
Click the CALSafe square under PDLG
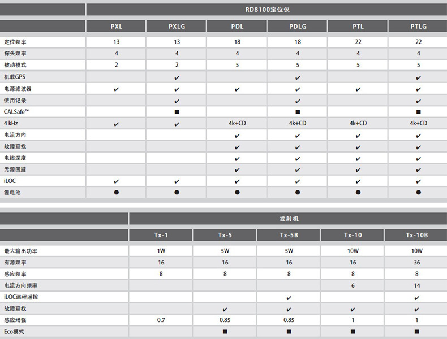(x=298, y=112)
